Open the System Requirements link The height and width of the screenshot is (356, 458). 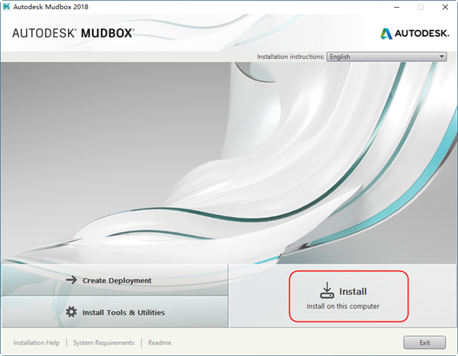pyautogui.click(x=104, y=342)
